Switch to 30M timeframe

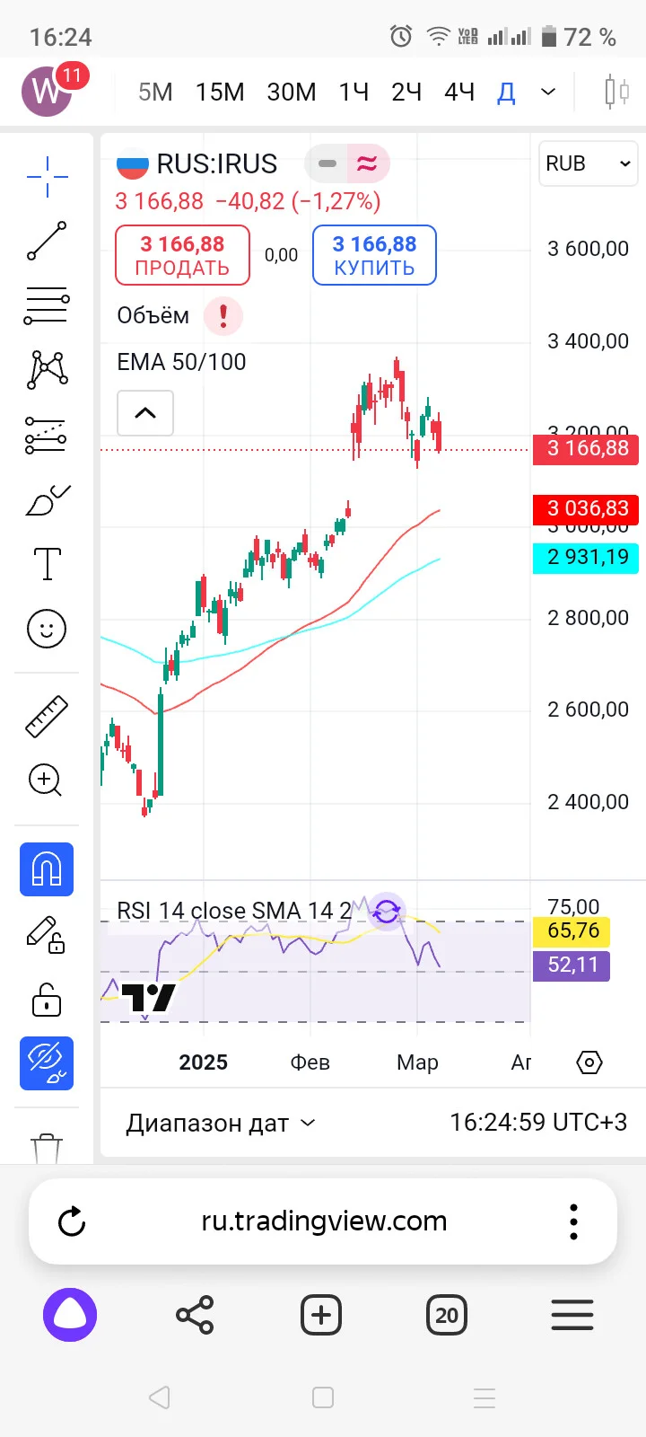(x=292, y=92)
